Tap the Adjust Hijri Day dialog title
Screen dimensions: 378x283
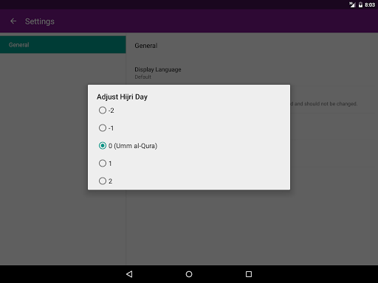pos(122,97)
